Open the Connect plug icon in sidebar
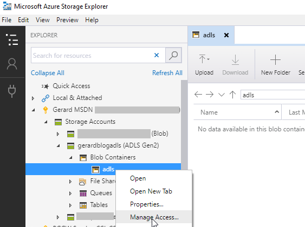 pos(12,91)
